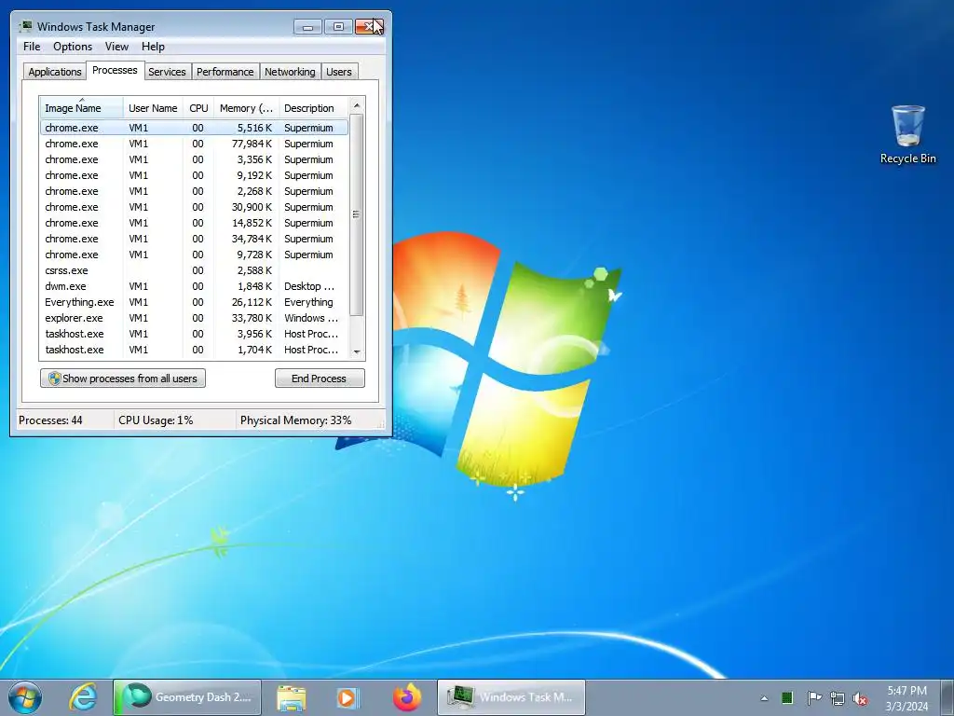
Task: Show hidden tray icons arrow
Action: pyautogui.click(x=764, y=698)
